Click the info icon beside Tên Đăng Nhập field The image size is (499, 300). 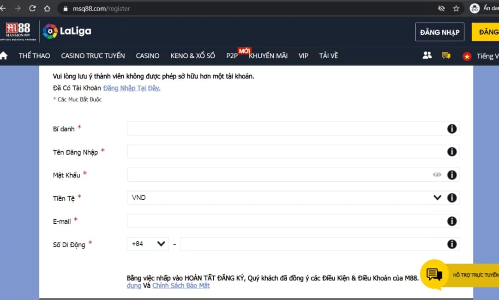[x=452, y=152]
